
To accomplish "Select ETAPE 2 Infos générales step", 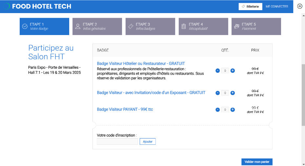I will [97, 27].
